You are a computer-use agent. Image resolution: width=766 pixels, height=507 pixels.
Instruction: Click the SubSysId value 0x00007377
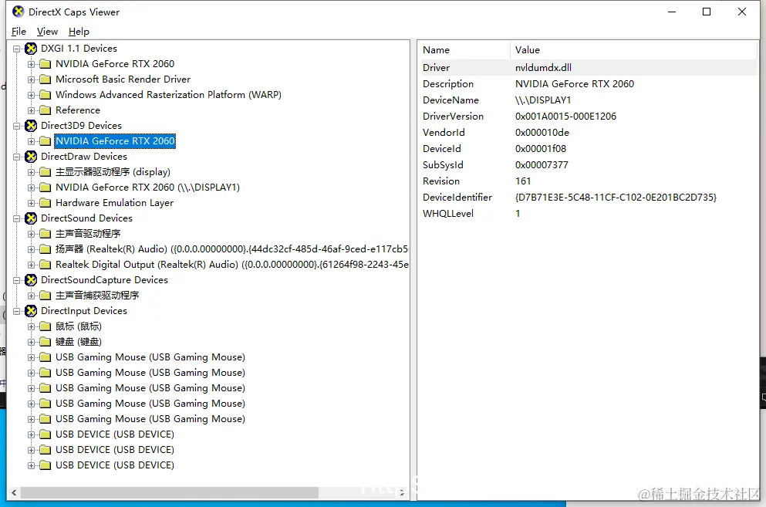(x=542, y=165)
